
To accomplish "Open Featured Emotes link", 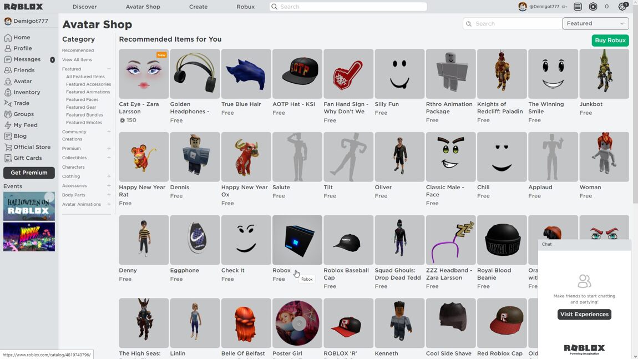I will (x=84, y=123).
